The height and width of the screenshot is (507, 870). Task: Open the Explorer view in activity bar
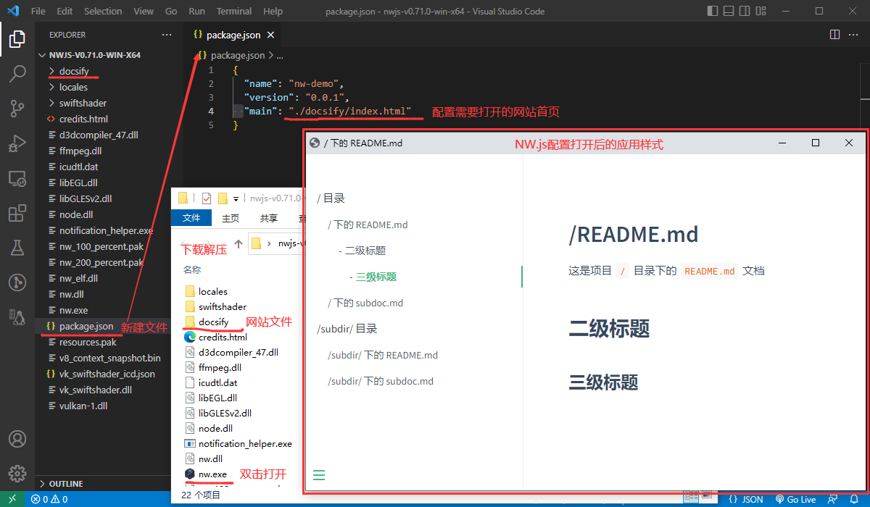pos(17,38)
